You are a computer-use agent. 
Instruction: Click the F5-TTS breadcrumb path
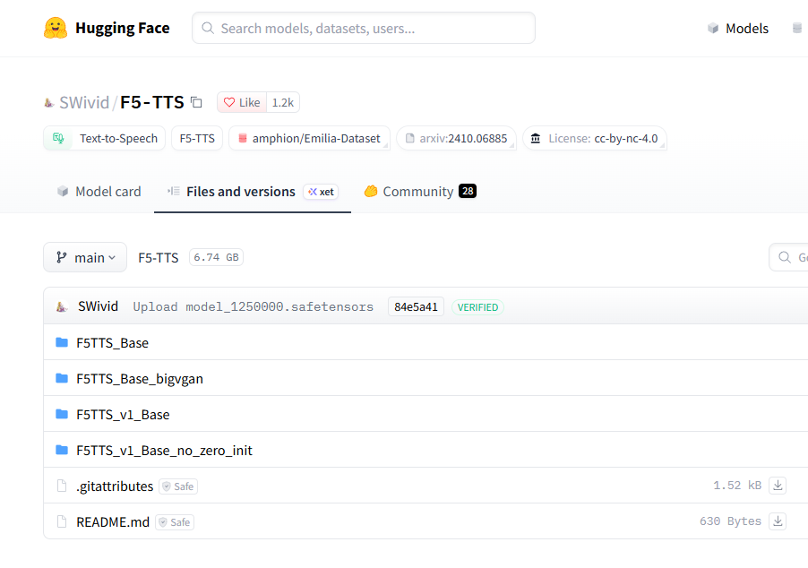(x=159, y=257)
